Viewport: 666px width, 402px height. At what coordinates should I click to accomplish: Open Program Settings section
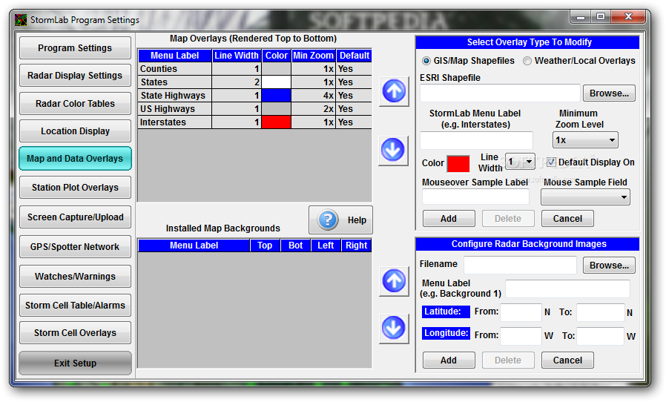pos(75,48)
